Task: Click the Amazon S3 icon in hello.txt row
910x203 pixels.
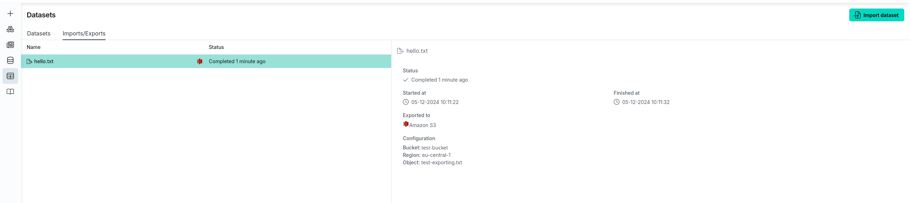Action: (x=200, y=61)
